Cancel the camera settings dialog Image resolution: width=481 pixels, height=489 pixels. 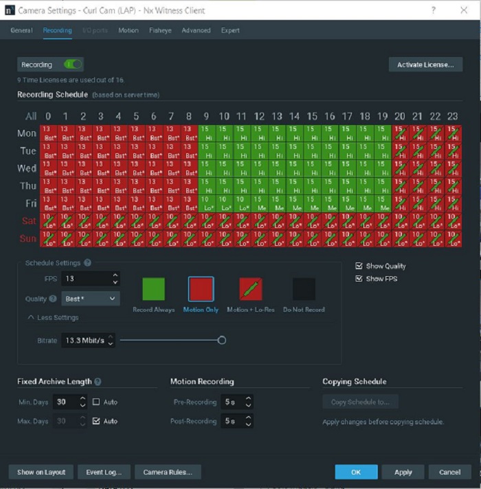(450, 472)
